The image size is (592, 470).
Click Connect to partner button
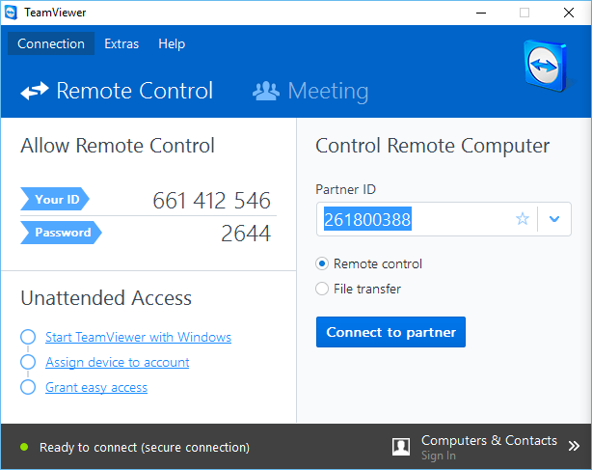390,332
